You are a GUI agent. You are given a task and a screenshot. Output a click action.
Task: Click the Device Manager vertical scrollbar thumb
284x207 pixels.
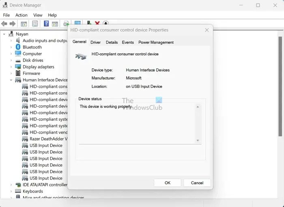click(x=280, y=86)
